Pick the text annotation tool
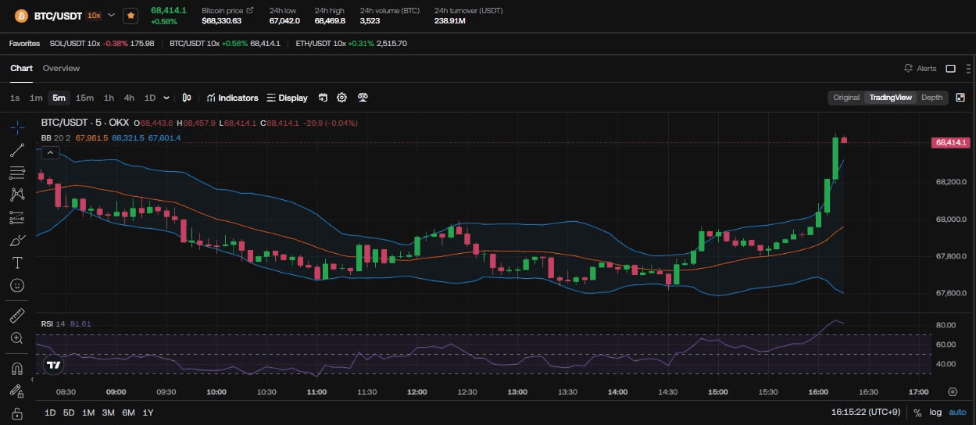This screenshot has width=976, height=425. 17,262
